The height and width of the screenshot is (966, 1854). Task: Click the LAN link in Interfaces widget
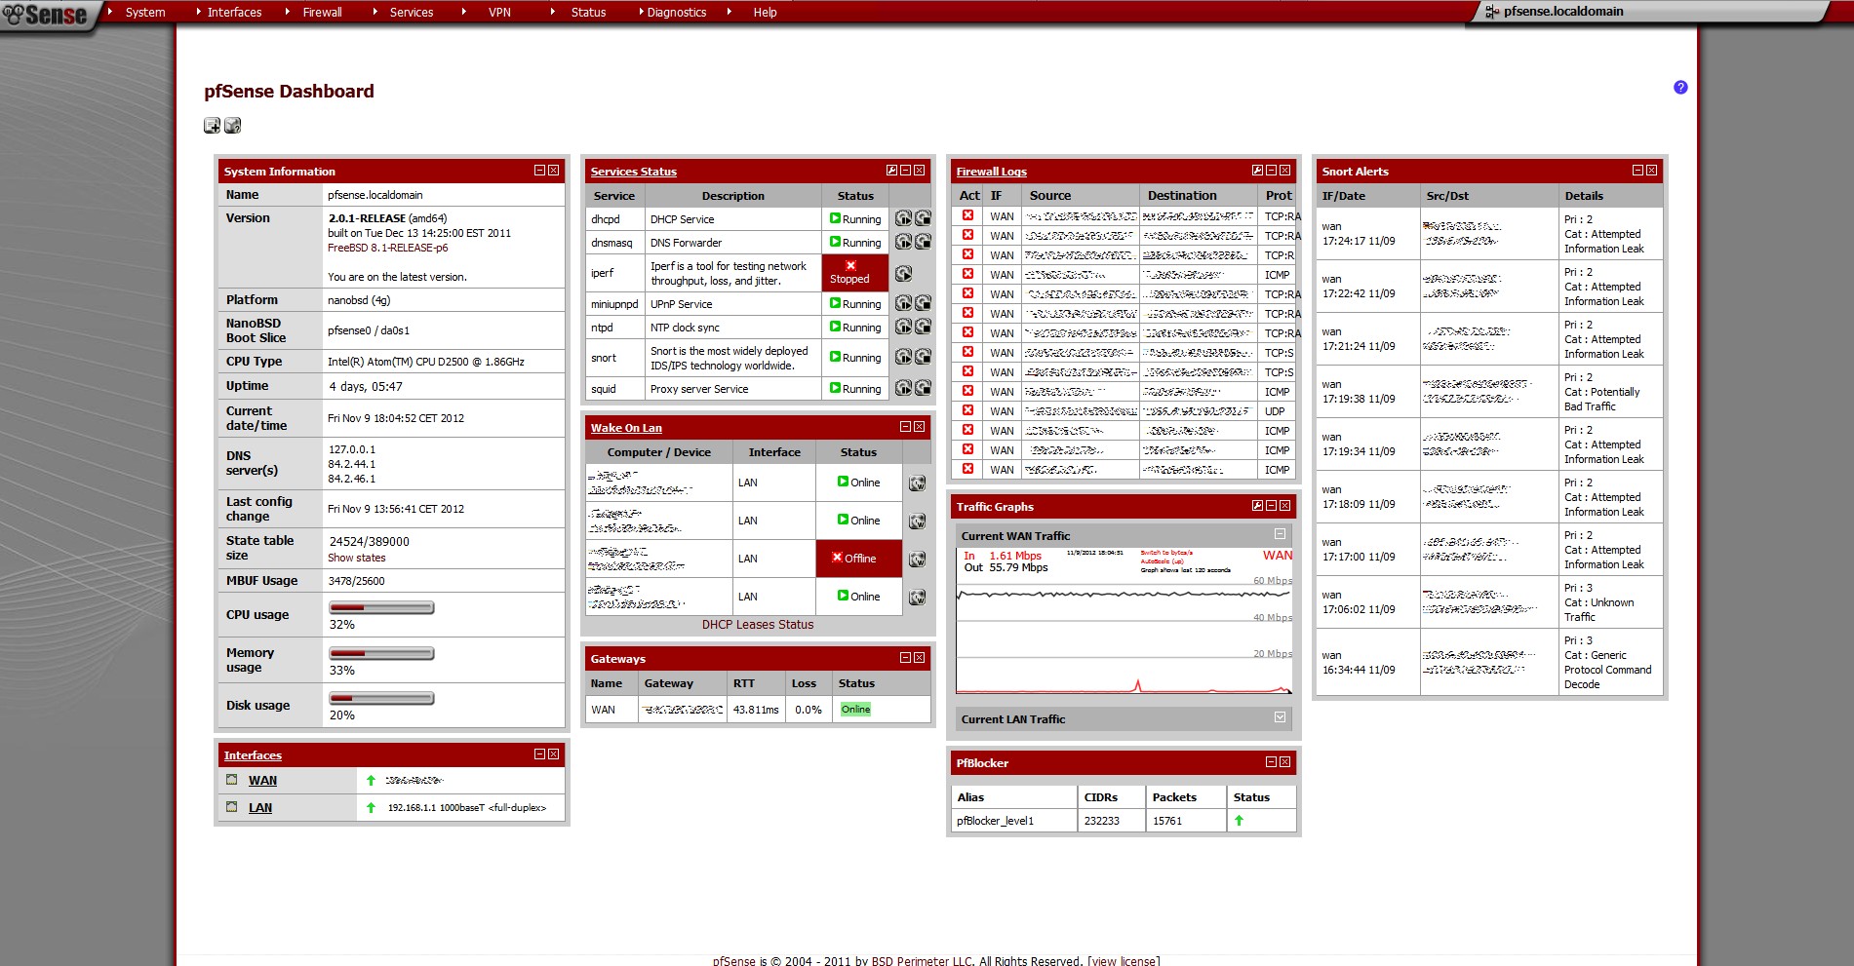click(x=260, y=808)
